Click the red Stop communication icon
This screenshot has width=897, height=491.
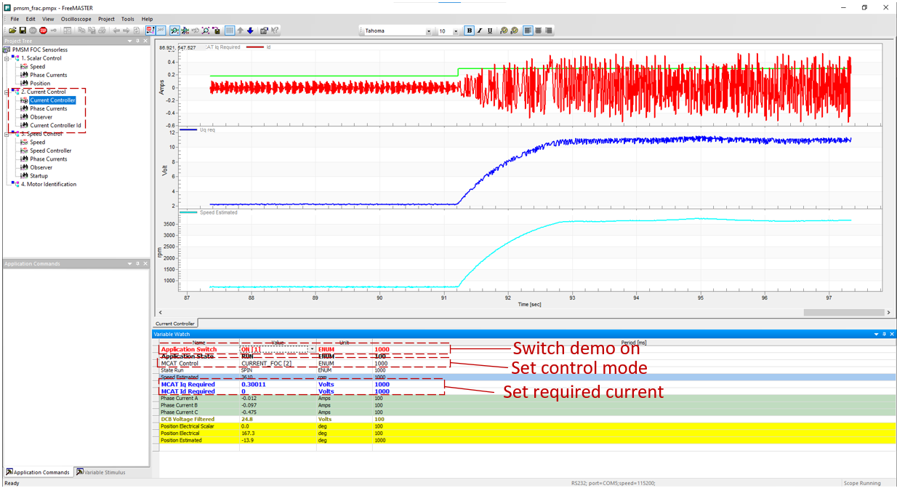(43, 31)
